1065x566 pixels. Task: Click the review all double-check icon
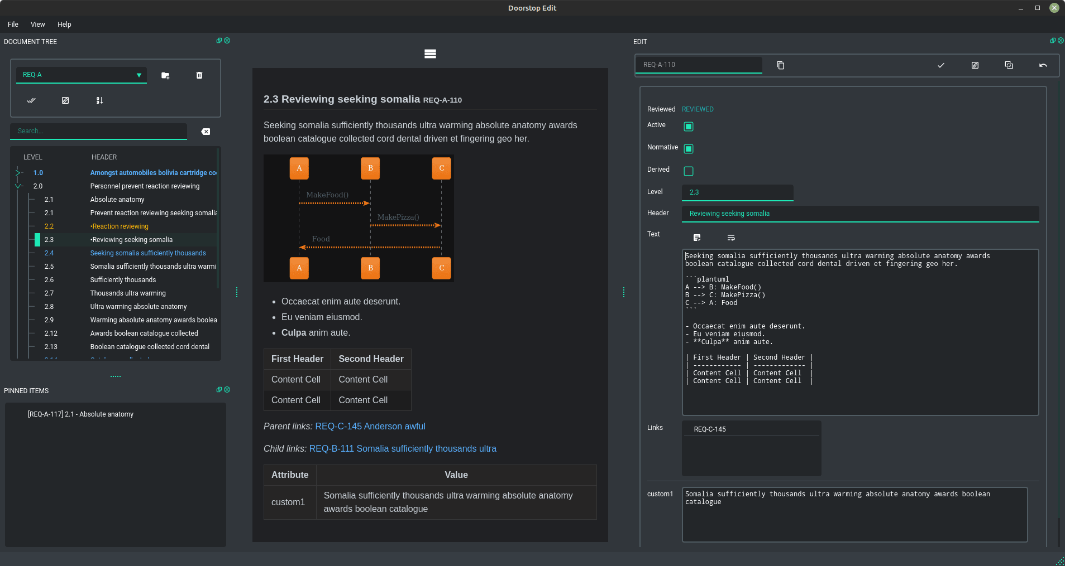(31, 100)
